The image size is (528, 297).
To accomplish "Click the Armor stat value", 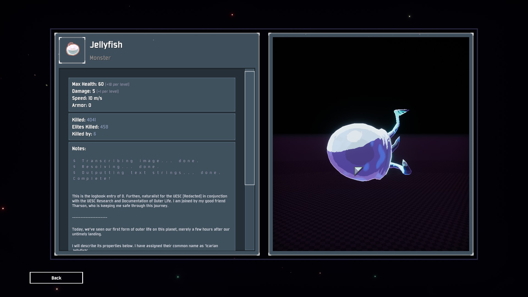I will (x=90, y=105).
